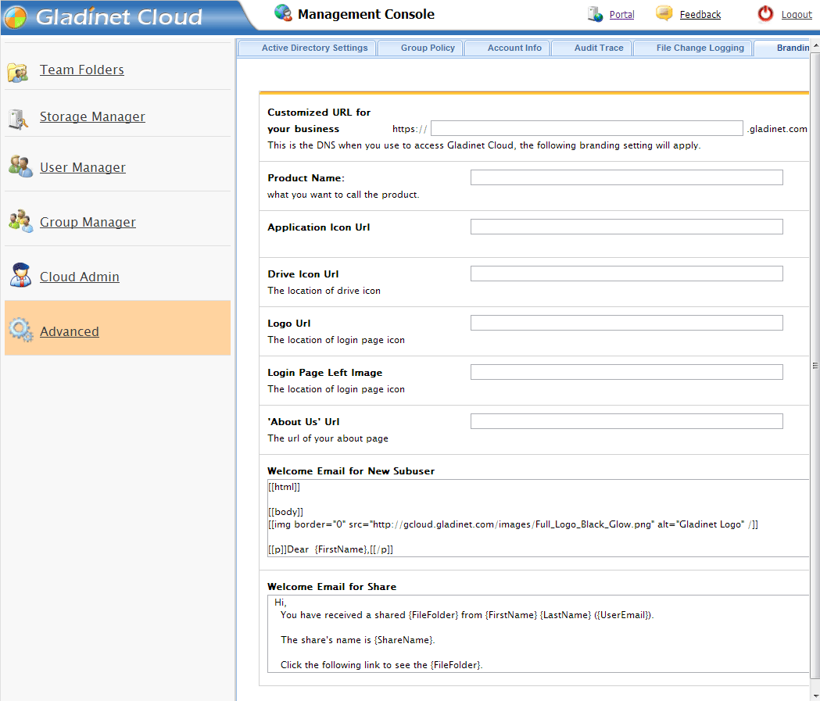
Task: Go to Storage Manager
Action: tap(92, 116)
